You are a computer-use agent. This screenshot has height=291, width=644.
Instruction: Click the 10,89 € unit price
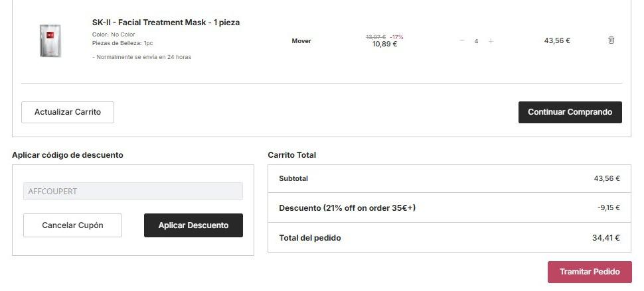pos(384,44)
